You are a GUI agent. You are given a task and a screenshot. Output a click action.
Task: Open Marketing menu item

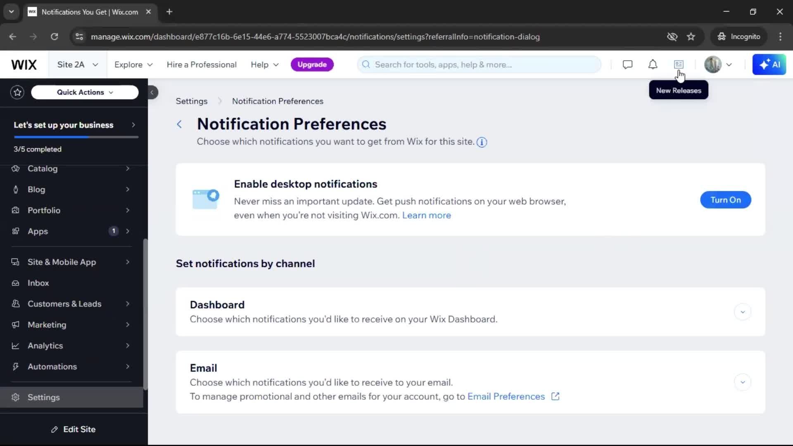click(71, 325)
